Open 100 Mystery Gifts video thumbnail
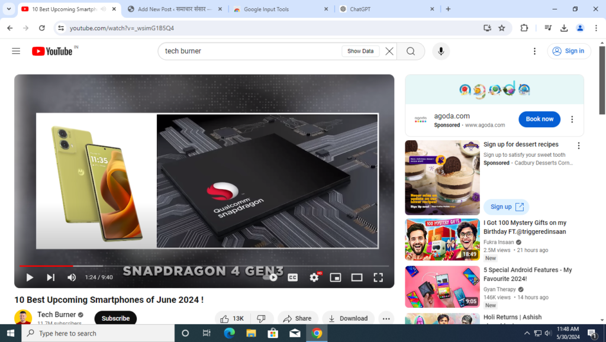 tap(442, 240)
